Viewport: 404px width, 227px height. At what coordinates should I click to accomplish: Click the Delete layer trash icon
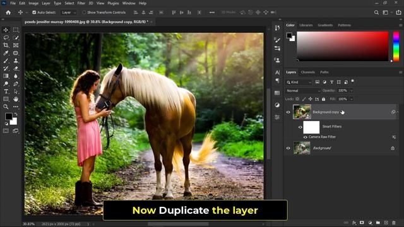tap(394, 223)
